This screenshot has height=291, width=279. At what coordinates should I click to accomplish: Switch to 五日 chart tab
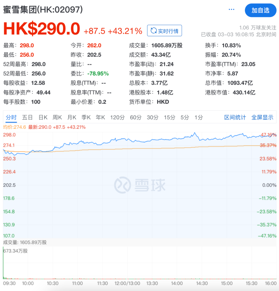pyautogui.click(x=27, y=117)
